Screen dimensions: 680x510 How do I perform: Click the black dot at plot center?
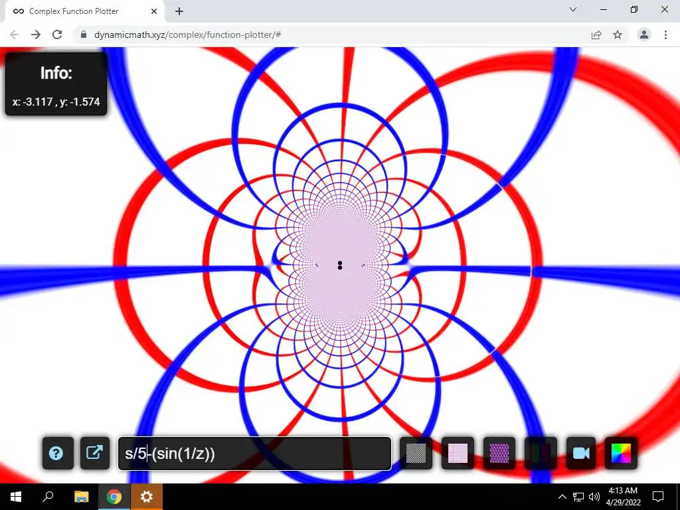340,266
